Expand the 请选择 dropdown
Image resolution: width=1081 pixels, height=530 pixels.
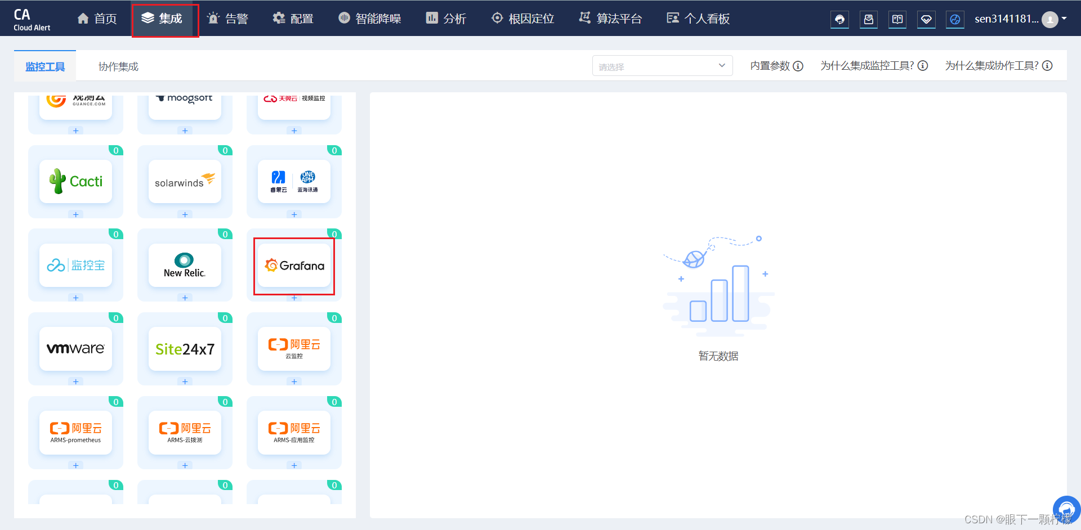click(x=662, y=66)
